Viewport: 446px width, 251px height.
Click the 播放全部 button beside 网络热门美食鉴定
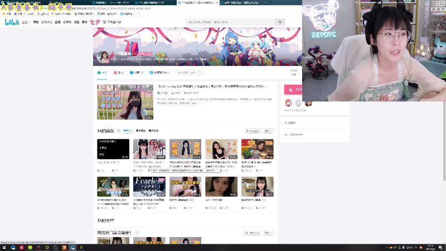(253, 233)
